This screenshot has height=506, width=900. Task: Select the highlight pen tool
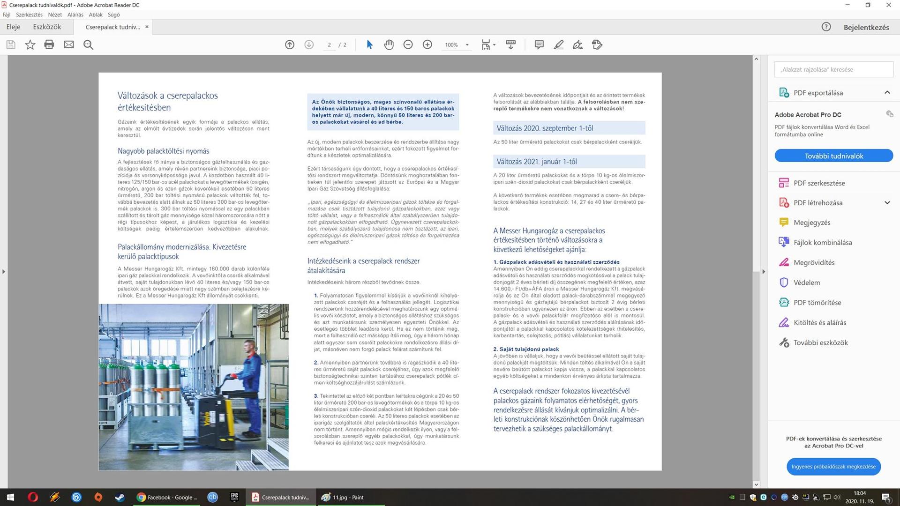(558, 45)
